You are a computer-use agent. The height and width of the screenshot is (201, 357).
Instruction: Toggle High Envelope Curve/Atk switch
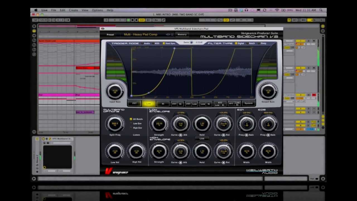(181, 162)
